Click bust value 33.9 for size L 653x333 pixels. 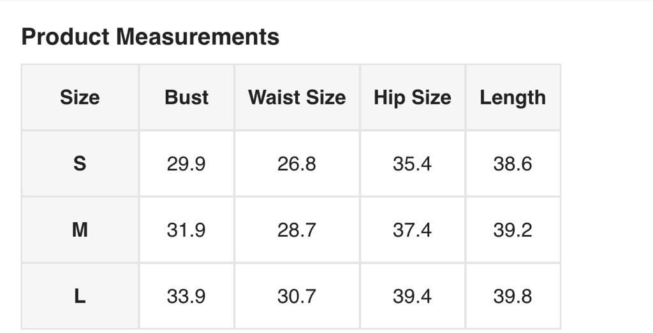(186, 296)
